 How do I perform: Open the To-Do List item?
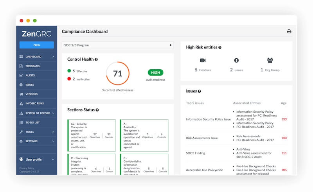pos(32,122)
